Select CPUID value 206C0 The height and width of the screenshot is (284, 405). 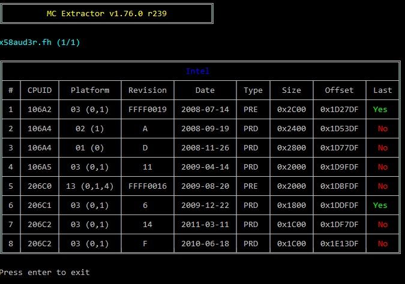tap(40, 186)
